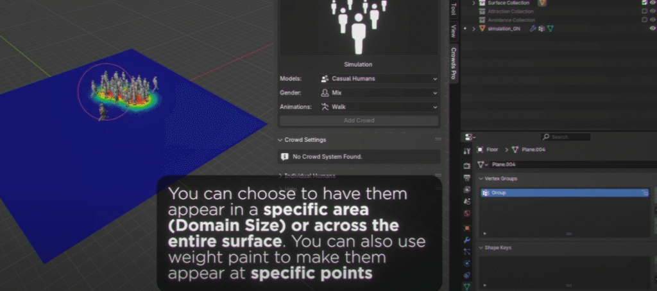Collapse the Vertex Groups panel
Screen dimensions: 657x291
coord(482,179)
